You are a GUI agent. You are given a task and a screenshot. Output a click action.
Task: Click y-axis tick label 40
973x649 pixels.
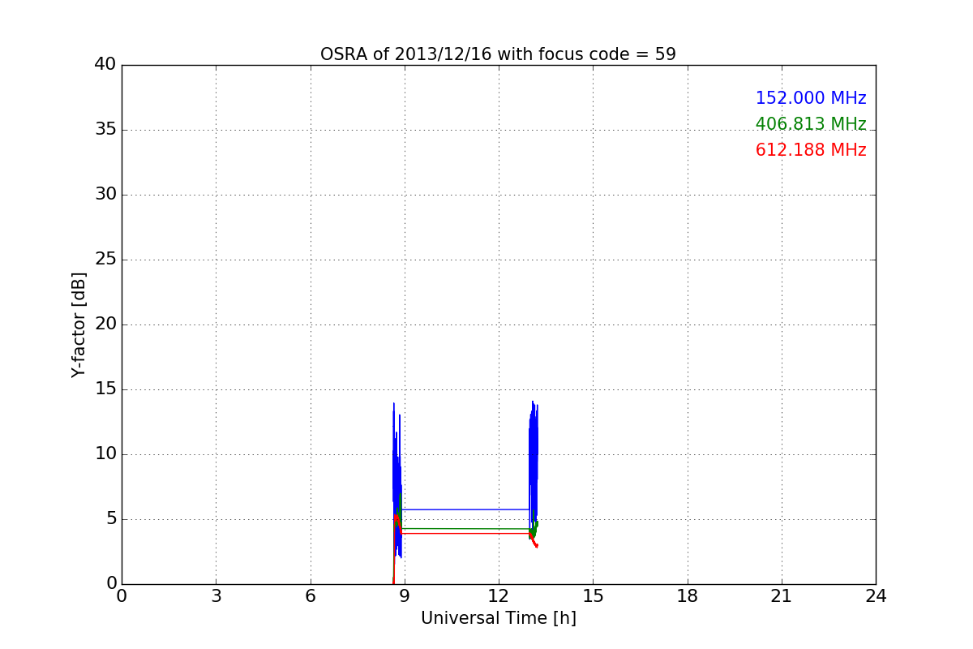(x=105, y=65)
